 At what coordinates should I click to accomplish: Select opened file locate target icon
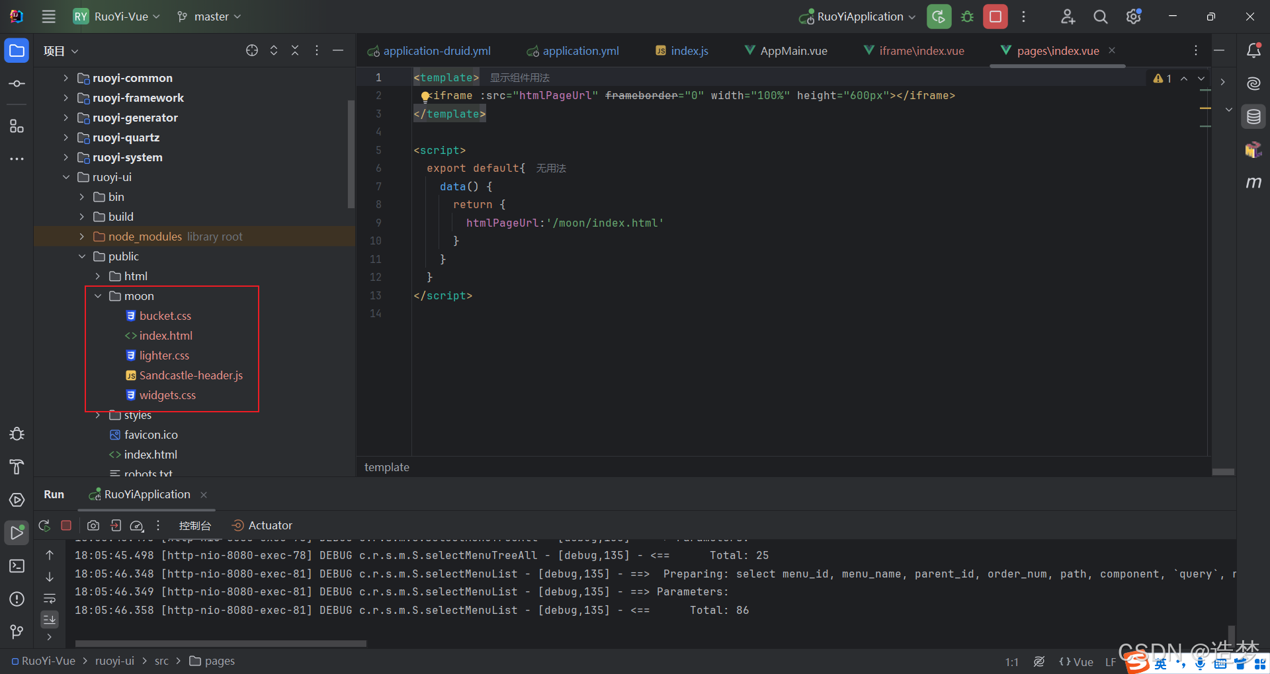coord(252,51)
